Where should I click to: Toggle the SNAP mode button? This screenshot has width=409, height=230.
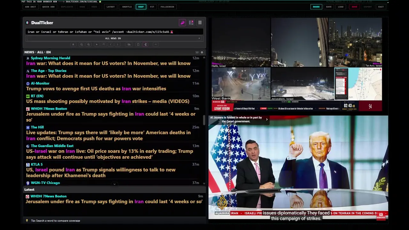(141, 7)
